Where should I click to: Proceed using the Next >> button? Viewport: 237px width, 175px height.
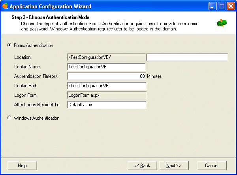(174, 166)
